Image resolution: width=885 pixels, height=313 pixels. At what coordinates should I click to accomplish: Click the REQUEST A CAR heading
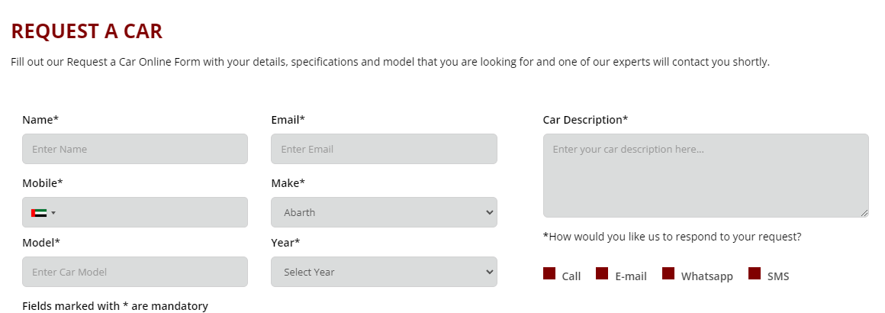pyautogui.click(x=86, y=31)
